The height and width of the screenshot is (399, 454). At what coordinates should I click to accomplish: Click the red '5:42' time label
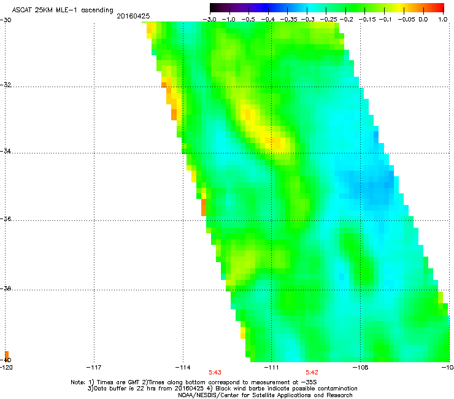click(312, 373)
